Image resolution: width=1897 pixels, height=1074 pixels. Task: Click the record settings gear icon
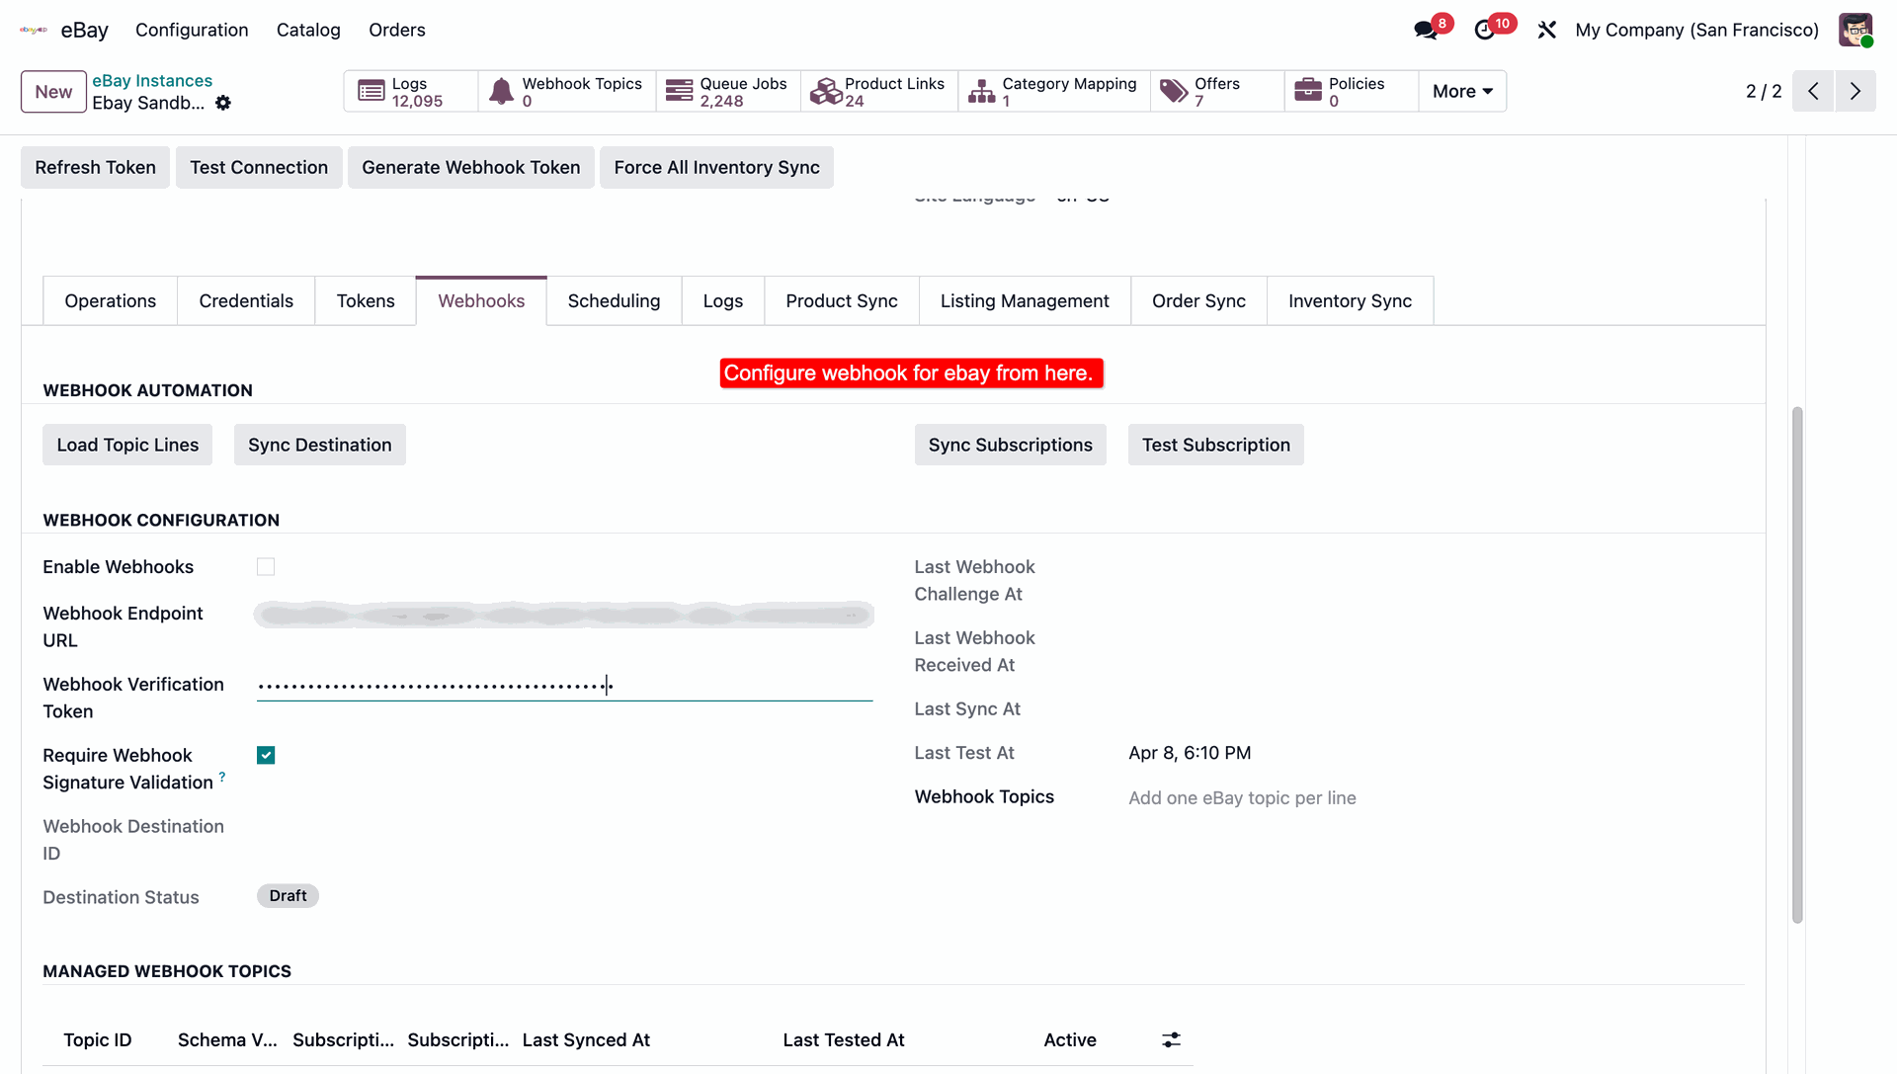(x=223, y=103)
